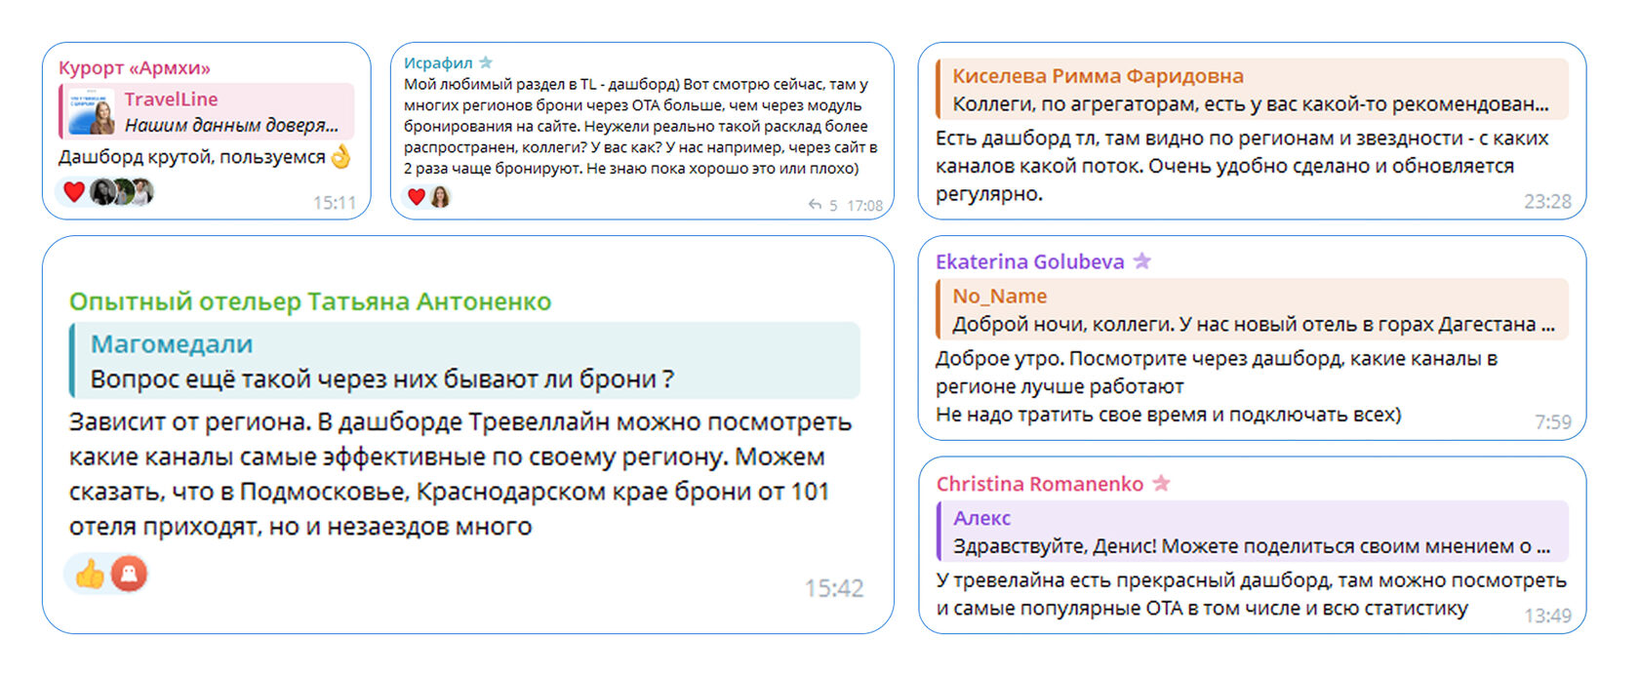The image size is (1639, 676).
Task: Click message text 'Зависит от региона'
Action: pyautogui.click(x=189, y=422)
